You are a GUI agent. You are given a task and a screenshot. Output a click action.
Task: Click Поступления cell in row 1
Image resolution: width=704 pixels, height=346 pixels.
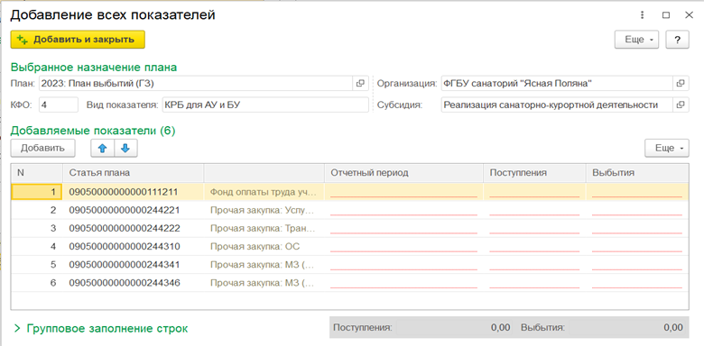click(534, 192)
